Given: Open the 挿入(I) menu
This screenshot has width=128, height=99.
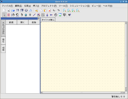Looking at the screenshot, I should (36, 6).
